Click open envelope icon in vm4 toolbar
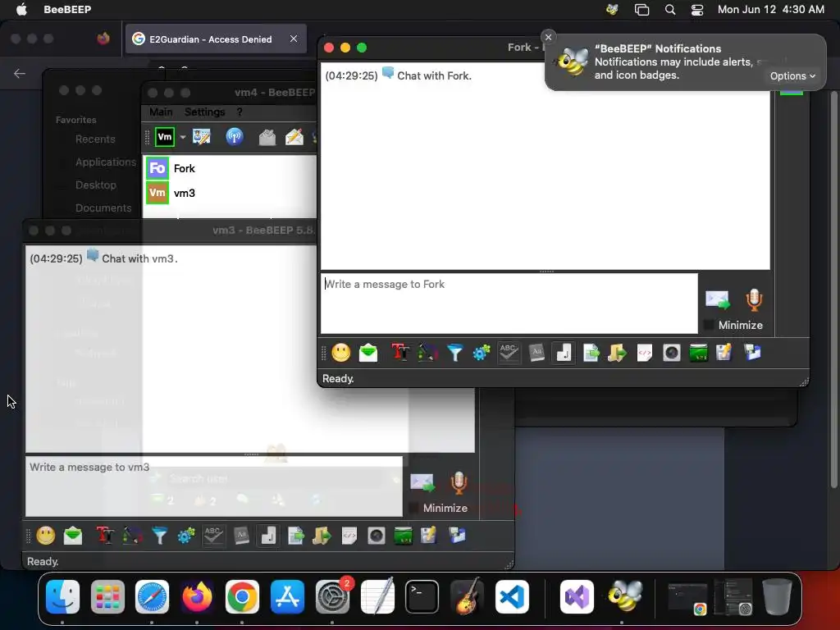This screenshot has width=840, height=630. tap(267, 137)
